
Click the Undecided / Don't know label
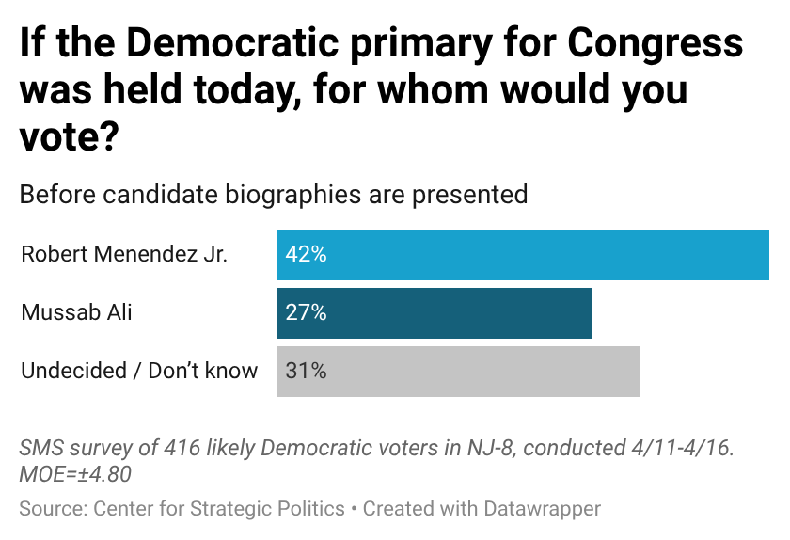coord(139,372)
